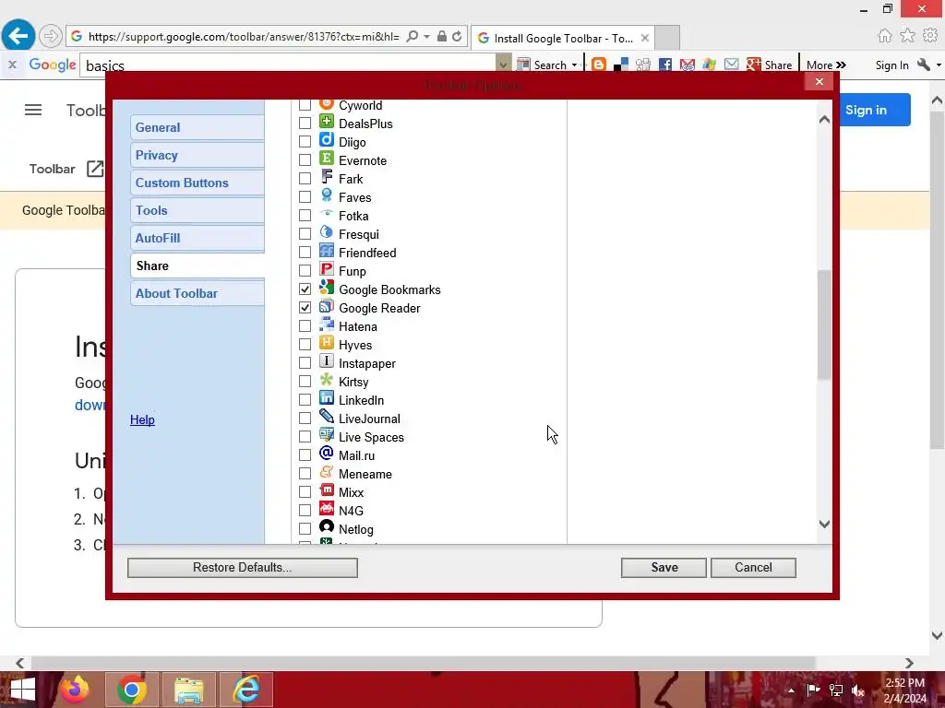Open address bar search dropdown arrow

(x=426, y=36)
